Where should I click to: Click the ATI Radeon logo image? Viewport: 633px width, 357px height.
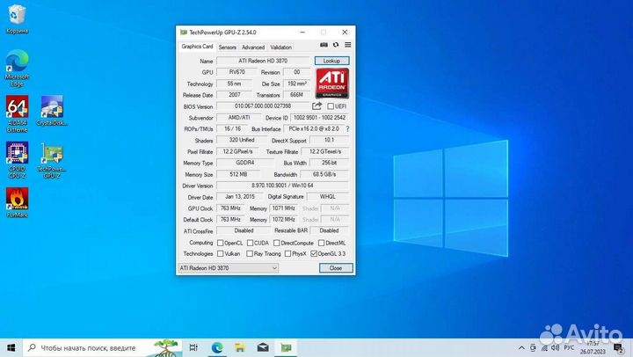point(331,84)
